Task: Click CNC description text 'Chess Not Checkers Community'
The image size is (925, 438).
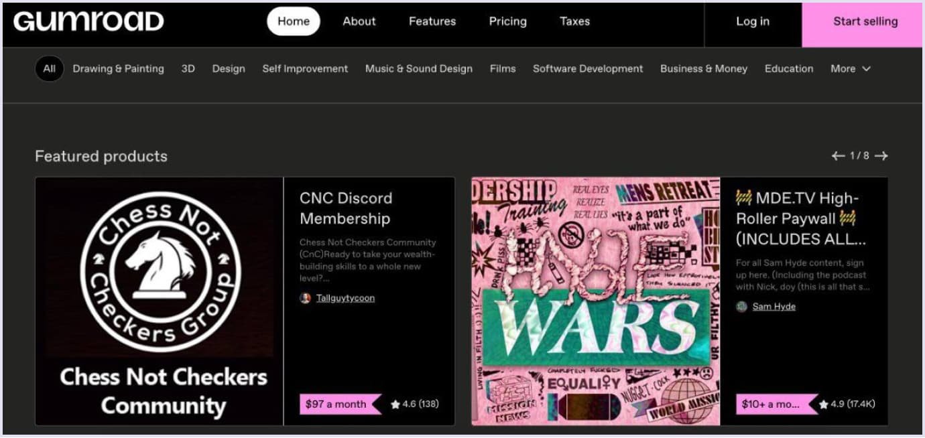Action: coord(368,242)
